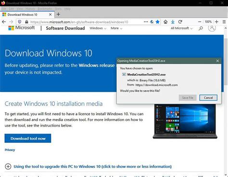Open Using the tool to upgrade link
This screenshot has height=177, width=228.
92,166
